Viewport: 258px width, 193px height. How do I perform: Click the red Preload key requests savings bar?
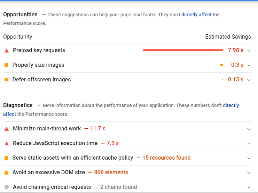coord(183,50)
